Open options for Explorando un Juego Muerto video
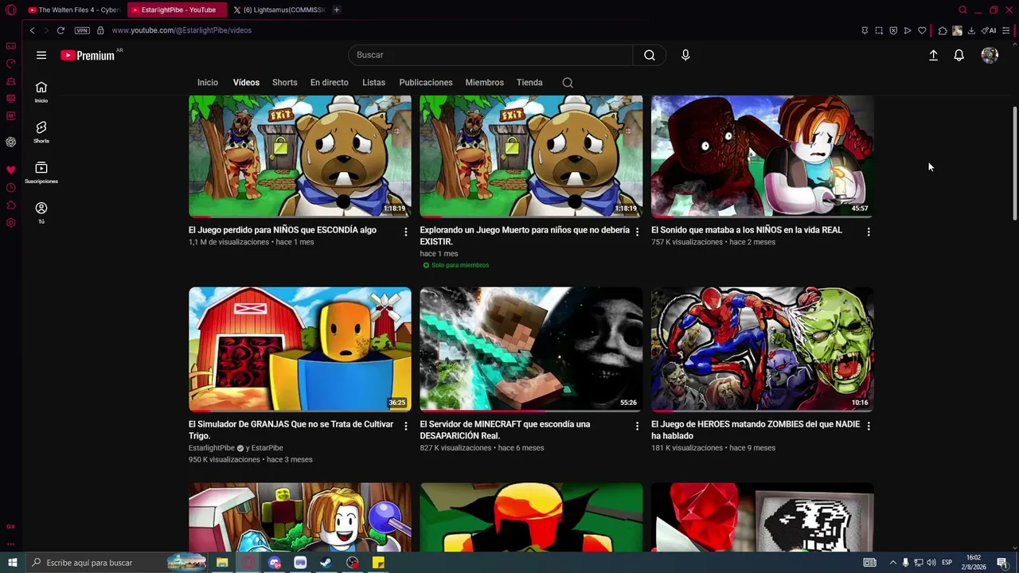1019x573 pixels. (x=637, y=232)
